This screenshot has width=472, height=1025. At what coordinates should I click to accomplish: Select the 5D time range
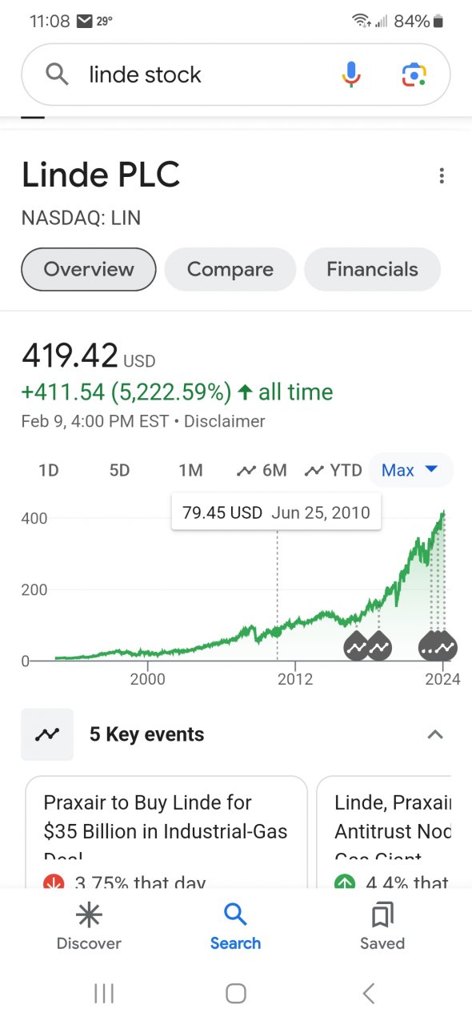(x=119, y=470)
